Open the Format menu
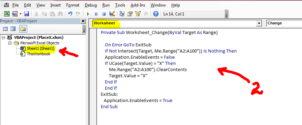 pyautogui.click(x=73, y=5)
